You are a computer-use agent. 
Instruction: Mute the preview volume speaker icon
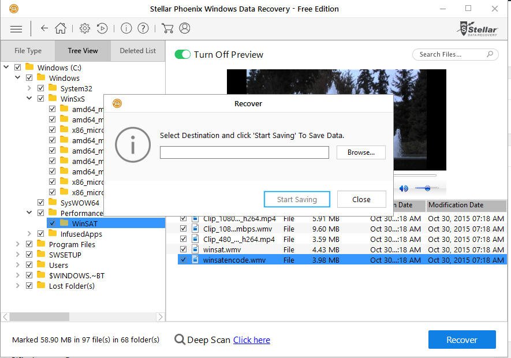pos(404,188)
